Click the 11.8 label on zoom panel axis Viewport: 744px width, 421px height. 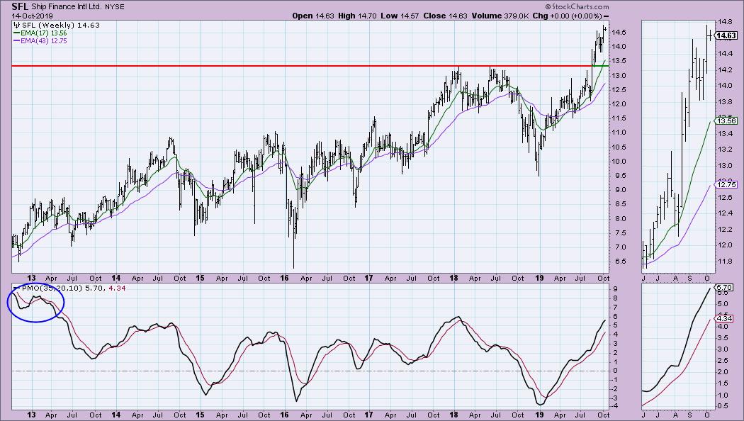point(725,261)
